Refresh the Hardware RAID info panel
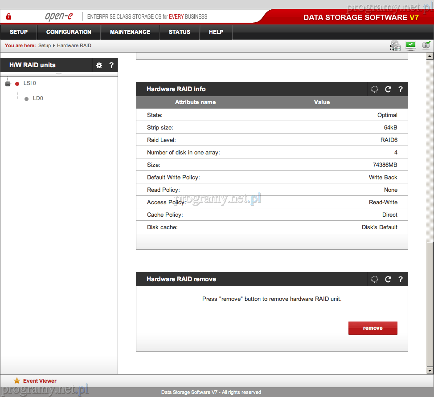434x397 pixels. 388,89
